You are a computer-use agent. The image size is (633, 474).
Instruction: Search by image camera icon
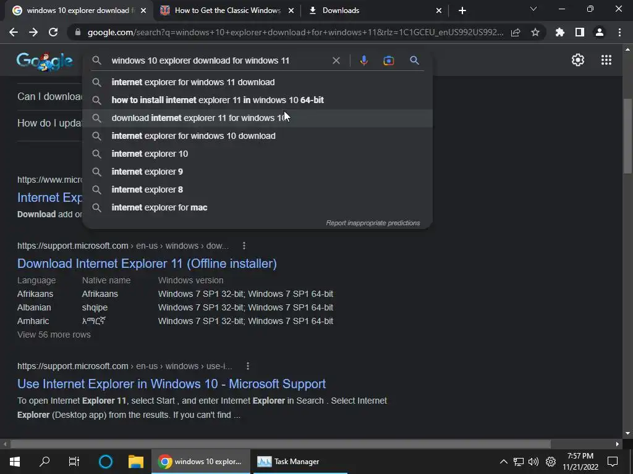point(388,60)
